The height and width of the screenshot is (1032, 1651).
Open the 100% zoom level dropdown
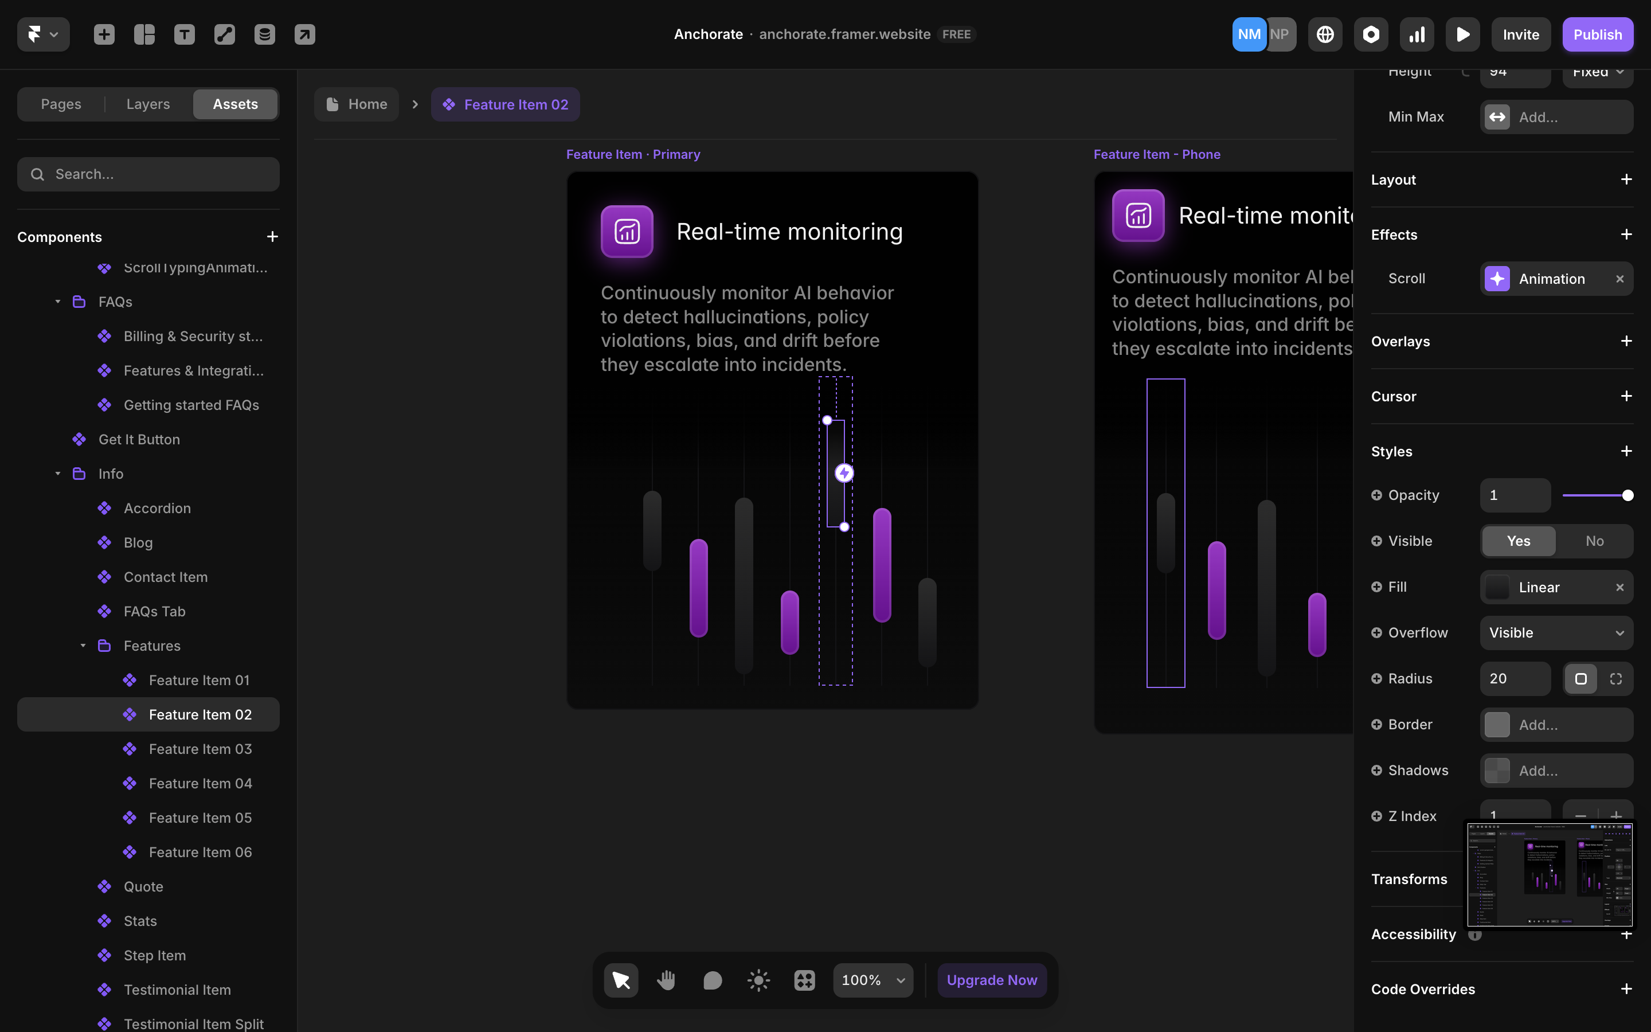[873, 980]
